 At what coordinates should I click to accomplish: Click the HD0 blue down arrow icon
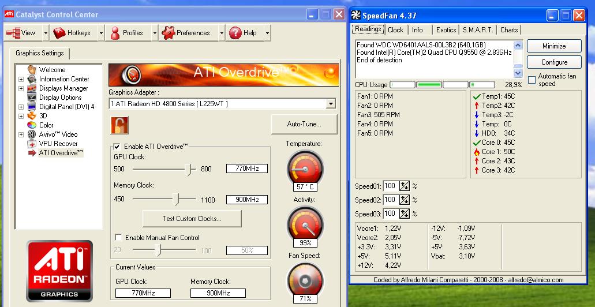(x=477, y=133)
